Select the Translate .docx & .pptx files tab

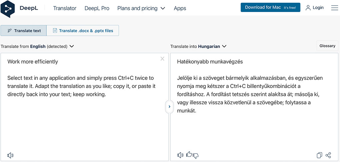(x=83, y=31)
